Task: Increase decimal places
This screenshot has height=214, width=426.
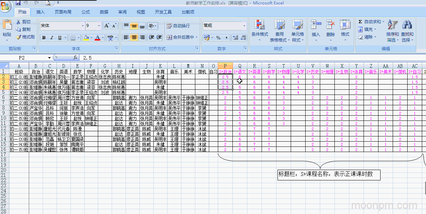Action: [x=235, y=37]
